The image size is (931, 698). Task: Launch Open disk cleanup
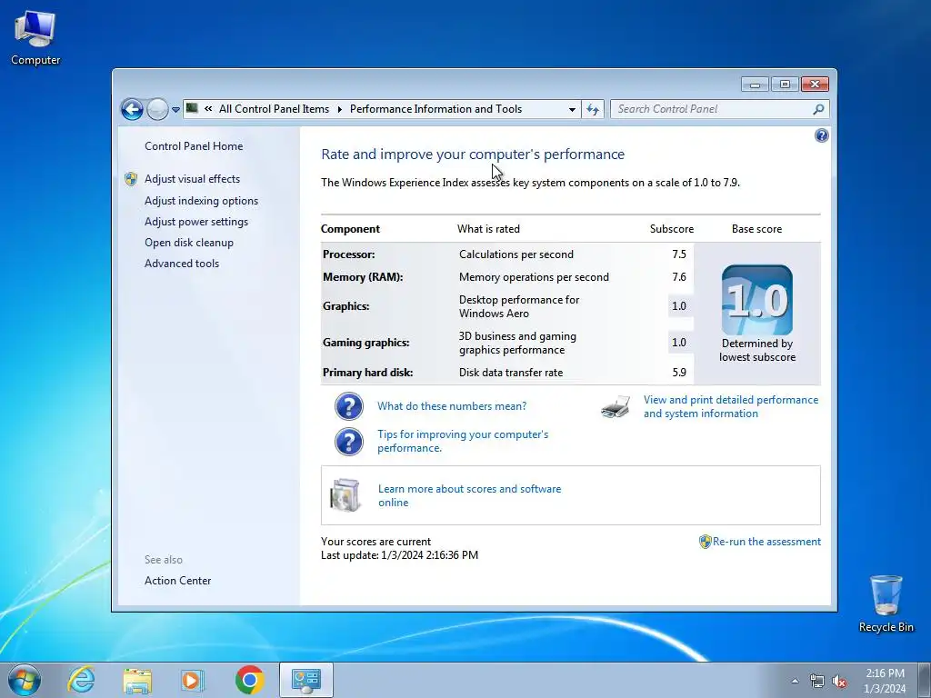(189, 242)
